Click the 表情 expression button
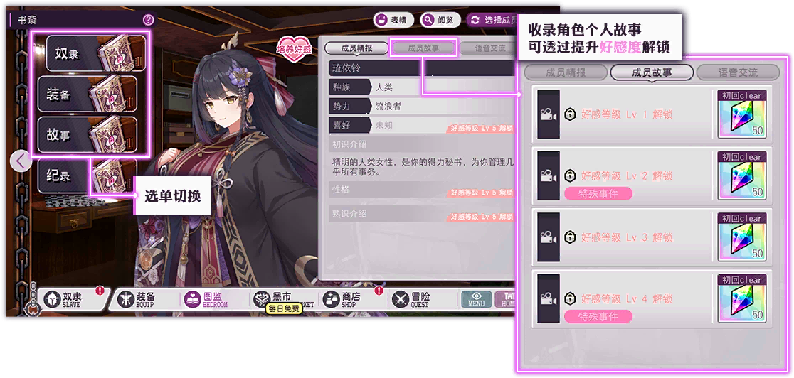 click(393, 20)
